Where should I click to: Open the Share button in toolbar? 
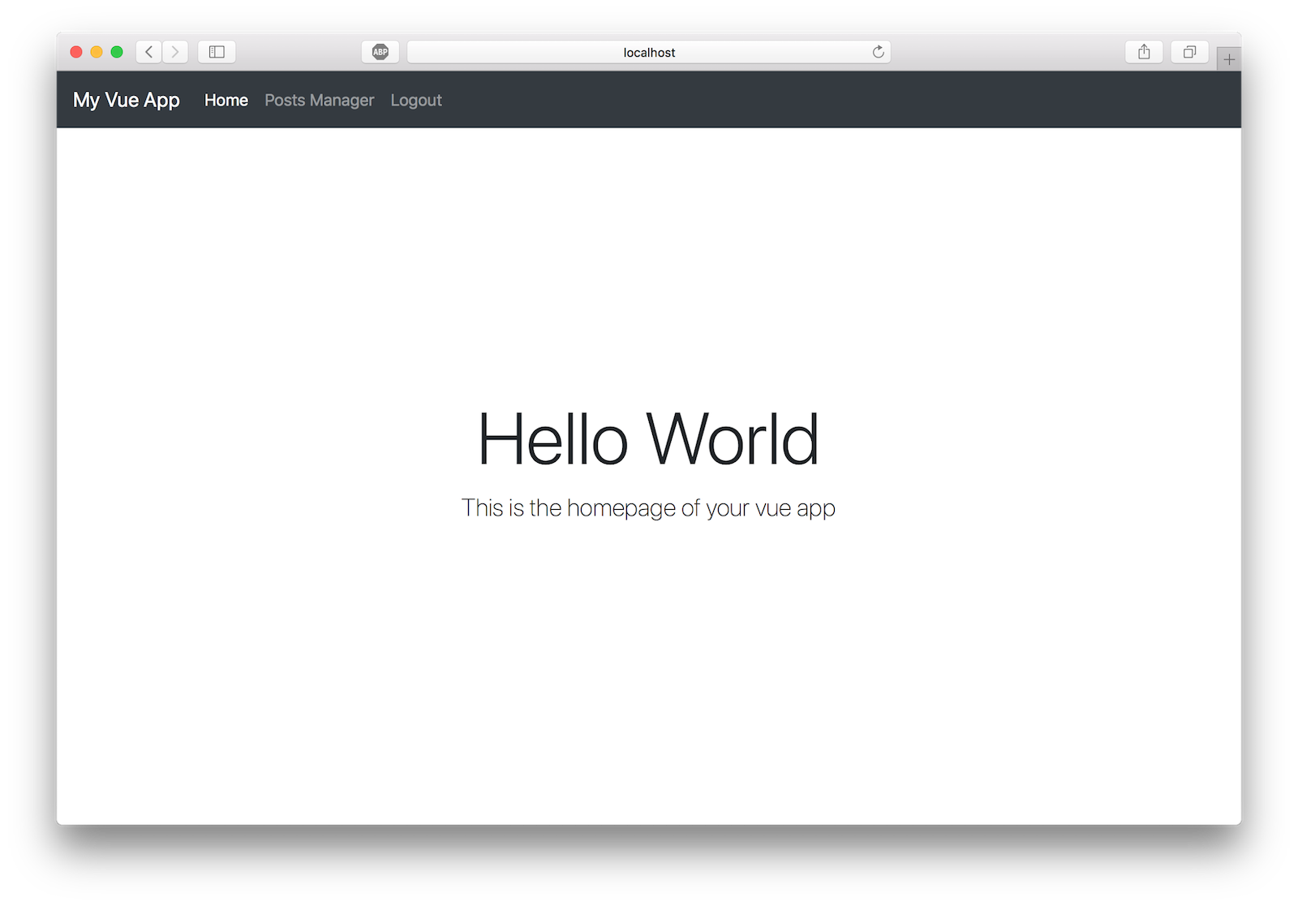[x=1144, y=52]
